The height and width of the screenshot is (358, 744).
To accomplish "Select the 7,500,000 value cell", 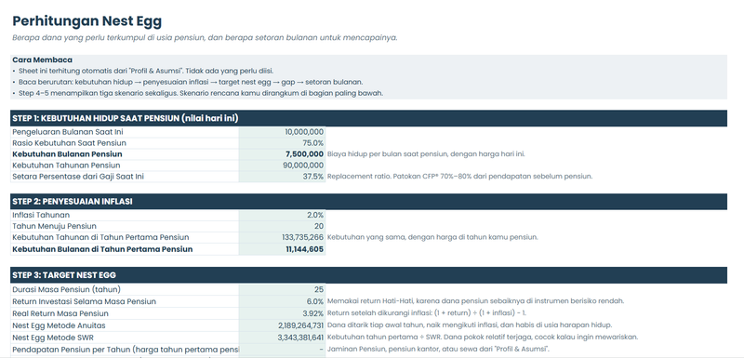I will click(282, 154).
